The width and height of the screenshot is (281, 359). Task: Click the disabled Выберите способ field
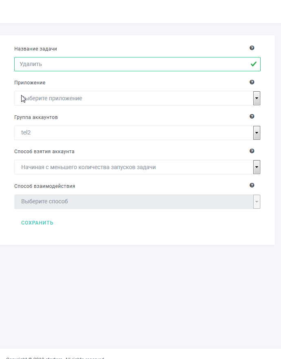click(x=134, y=202)
